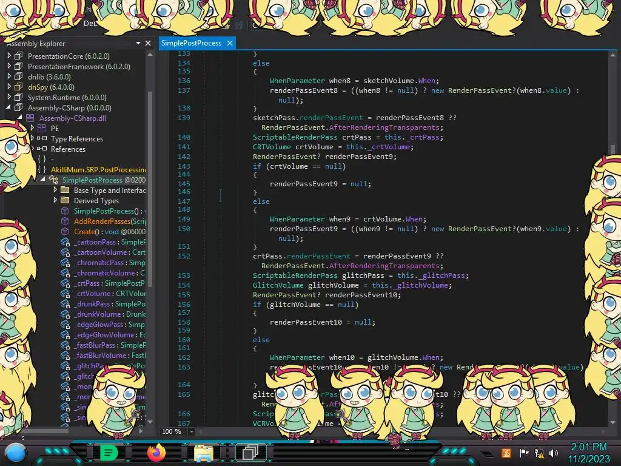Collapse the SimplePostProcess class node
Viewport: 621px width, 466px height.
43,179
